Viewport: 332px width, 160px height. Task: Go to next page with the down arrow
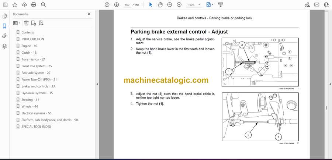(117, 5)
